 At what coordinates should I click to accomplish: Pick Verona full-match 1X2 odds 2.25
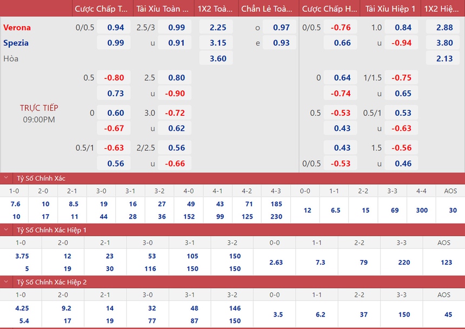point(218,28)
